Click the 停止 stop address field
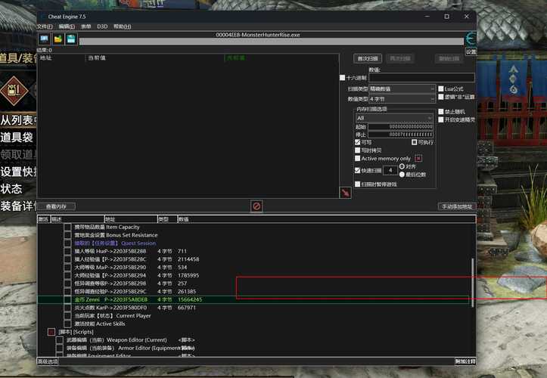This screenshot has width=547, height=378. point(400,135)
